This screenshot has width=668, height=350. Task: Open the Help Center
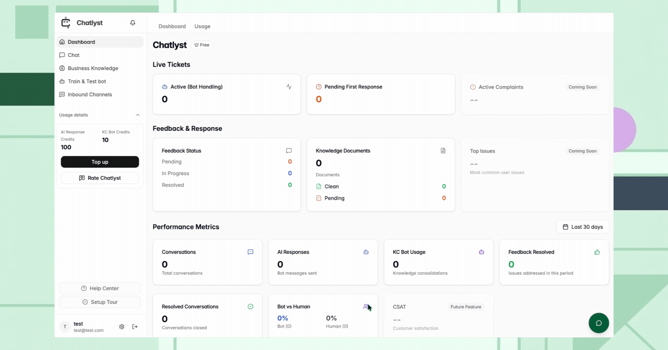(x=100, y=289)
